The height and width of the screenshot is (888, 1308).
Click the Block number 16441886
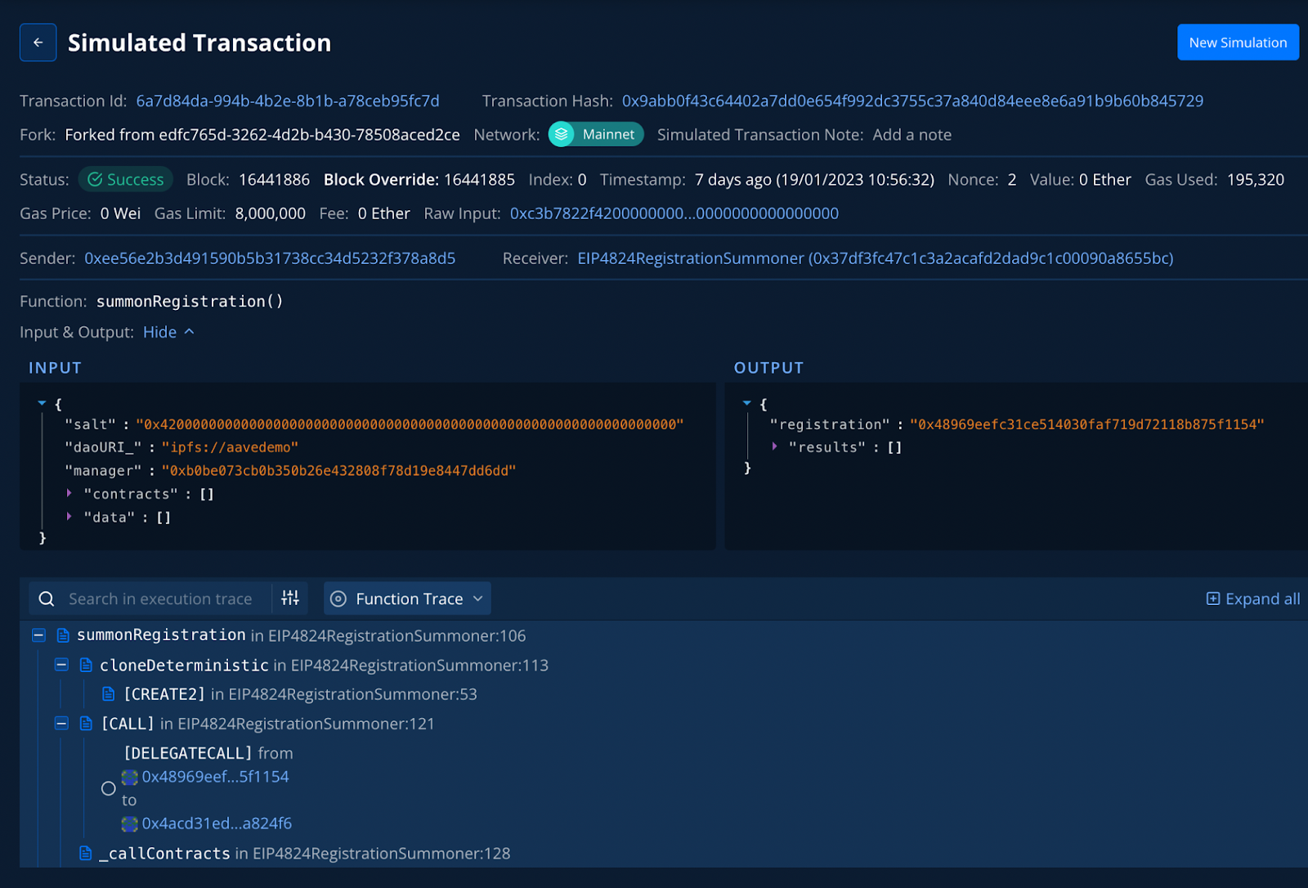tap(274, 180)
